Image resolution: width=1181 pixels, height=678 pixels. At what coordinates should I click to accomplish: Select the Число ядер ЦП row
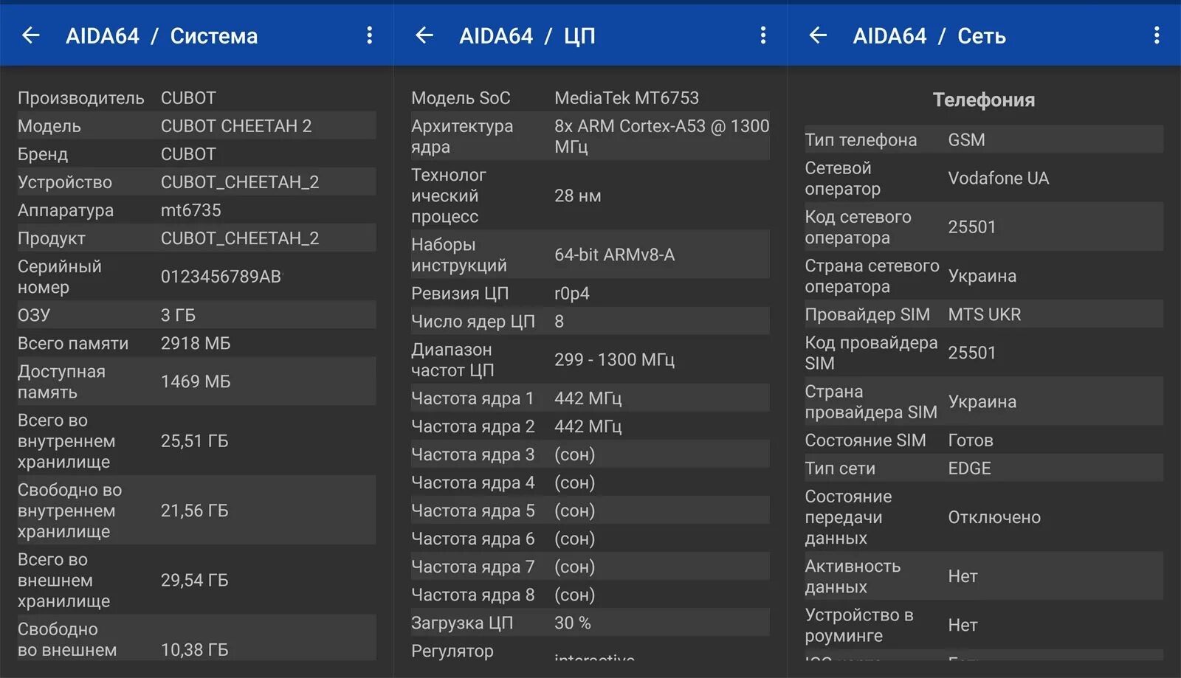point(590,321)
